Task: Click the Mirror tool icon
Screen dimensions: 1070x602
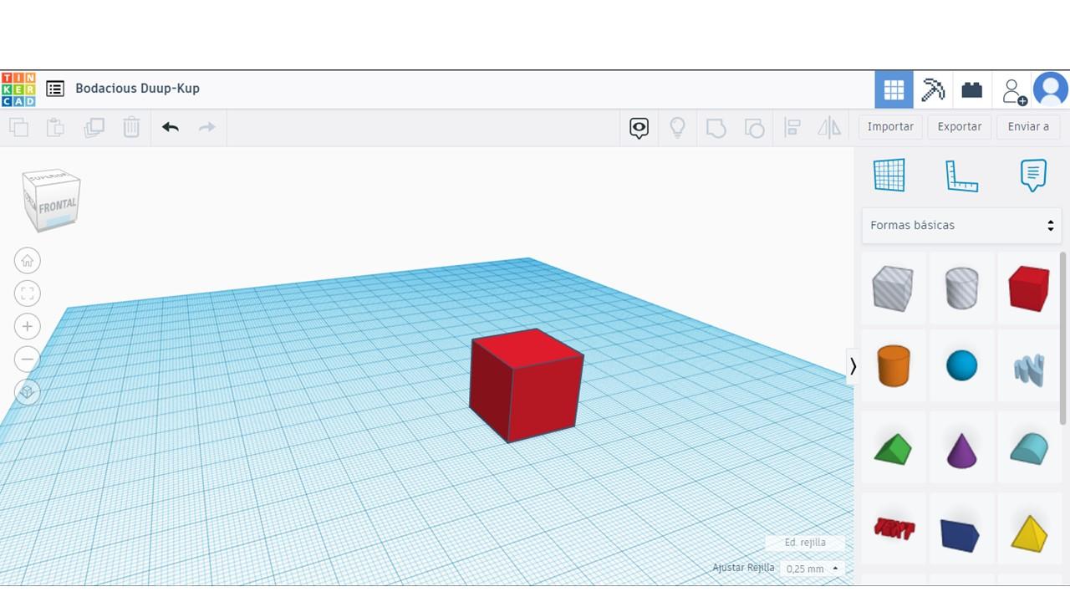Action: [829, 128]
